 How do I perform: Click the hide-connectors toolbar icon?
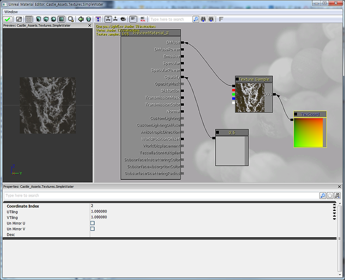[115, 19]
